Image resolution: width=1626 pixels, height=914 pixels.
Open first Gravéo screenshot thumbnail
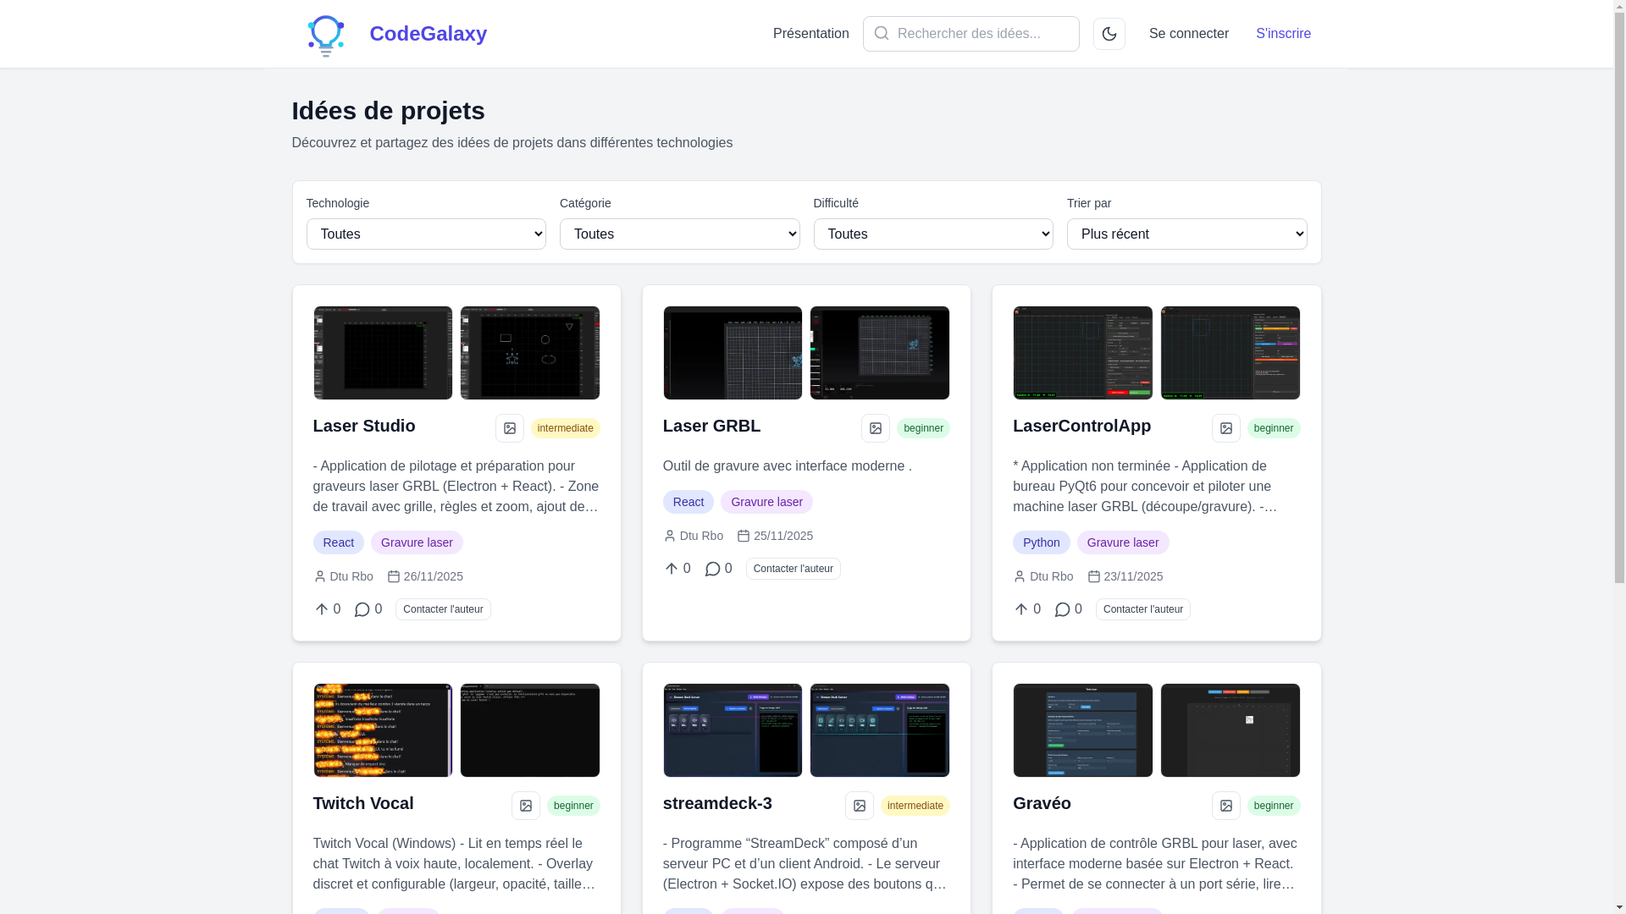tap(1083, 730)
